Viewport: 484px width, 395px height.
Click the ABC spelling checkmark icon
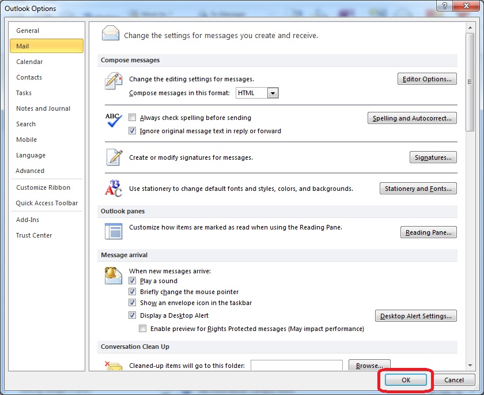click(114, 119)
